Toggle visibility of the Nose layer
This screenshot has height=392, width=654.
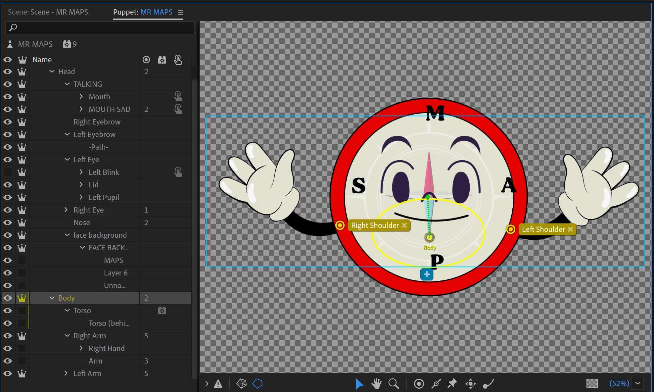coord(8,222)
